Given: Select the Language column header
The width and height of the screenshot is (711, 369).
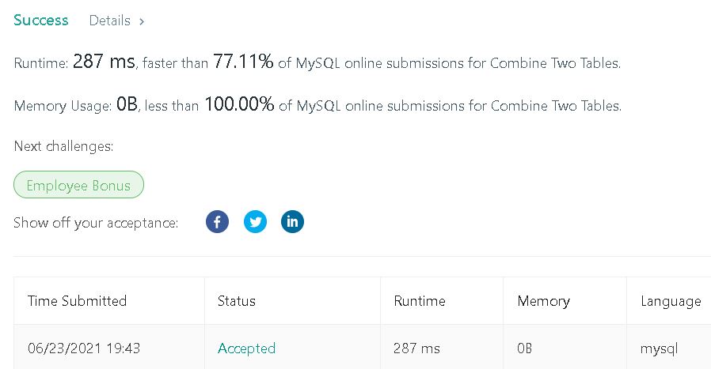Looking at the screenshot, I should click(x=671, y=302).
